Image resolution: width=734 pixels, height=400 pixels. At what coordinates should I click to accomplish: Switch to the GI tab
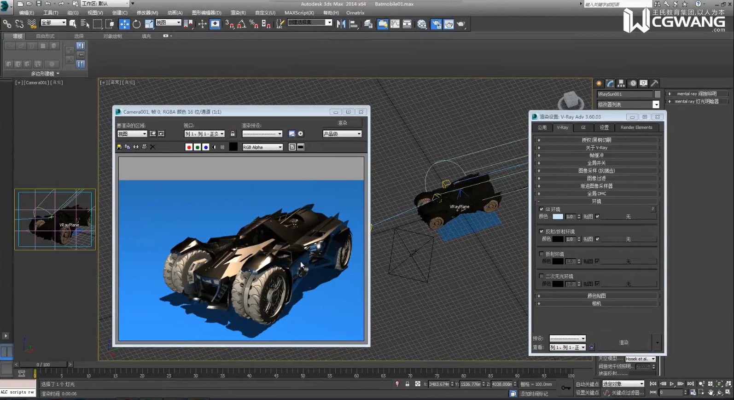point(583,128)
